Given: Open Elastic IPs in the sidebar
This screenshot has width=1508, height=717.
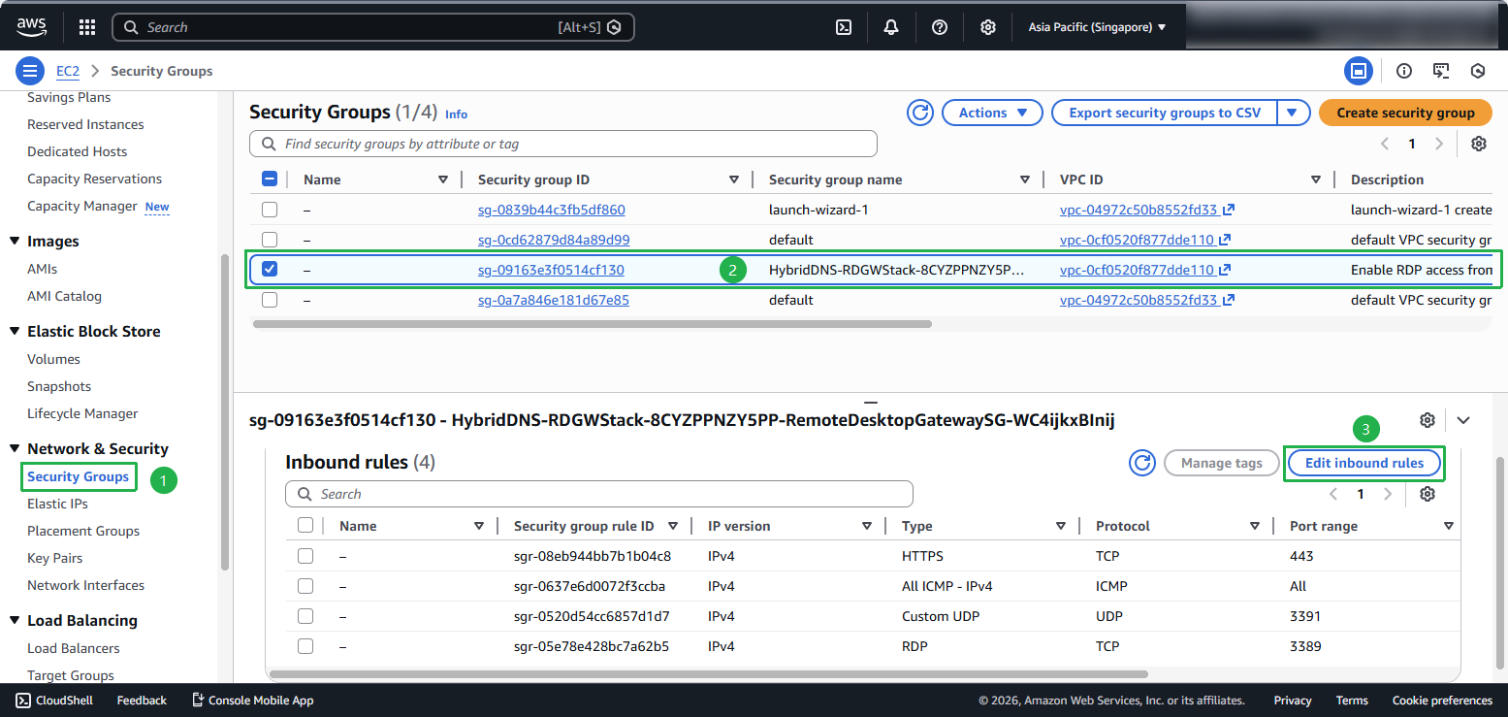Looking at the screenshot, I should pyautogui.click(x=57, y=504).
